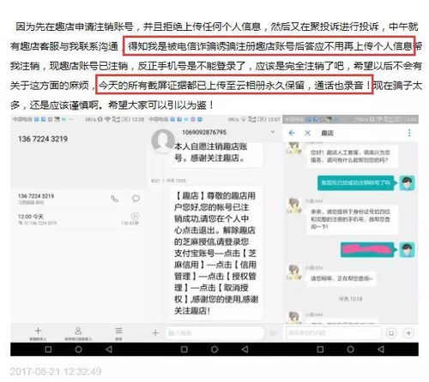The width and height of the screenshot is (429, 382).
Task: Tap the X close icon in 趣店 chat header
Action: point(308,133)
